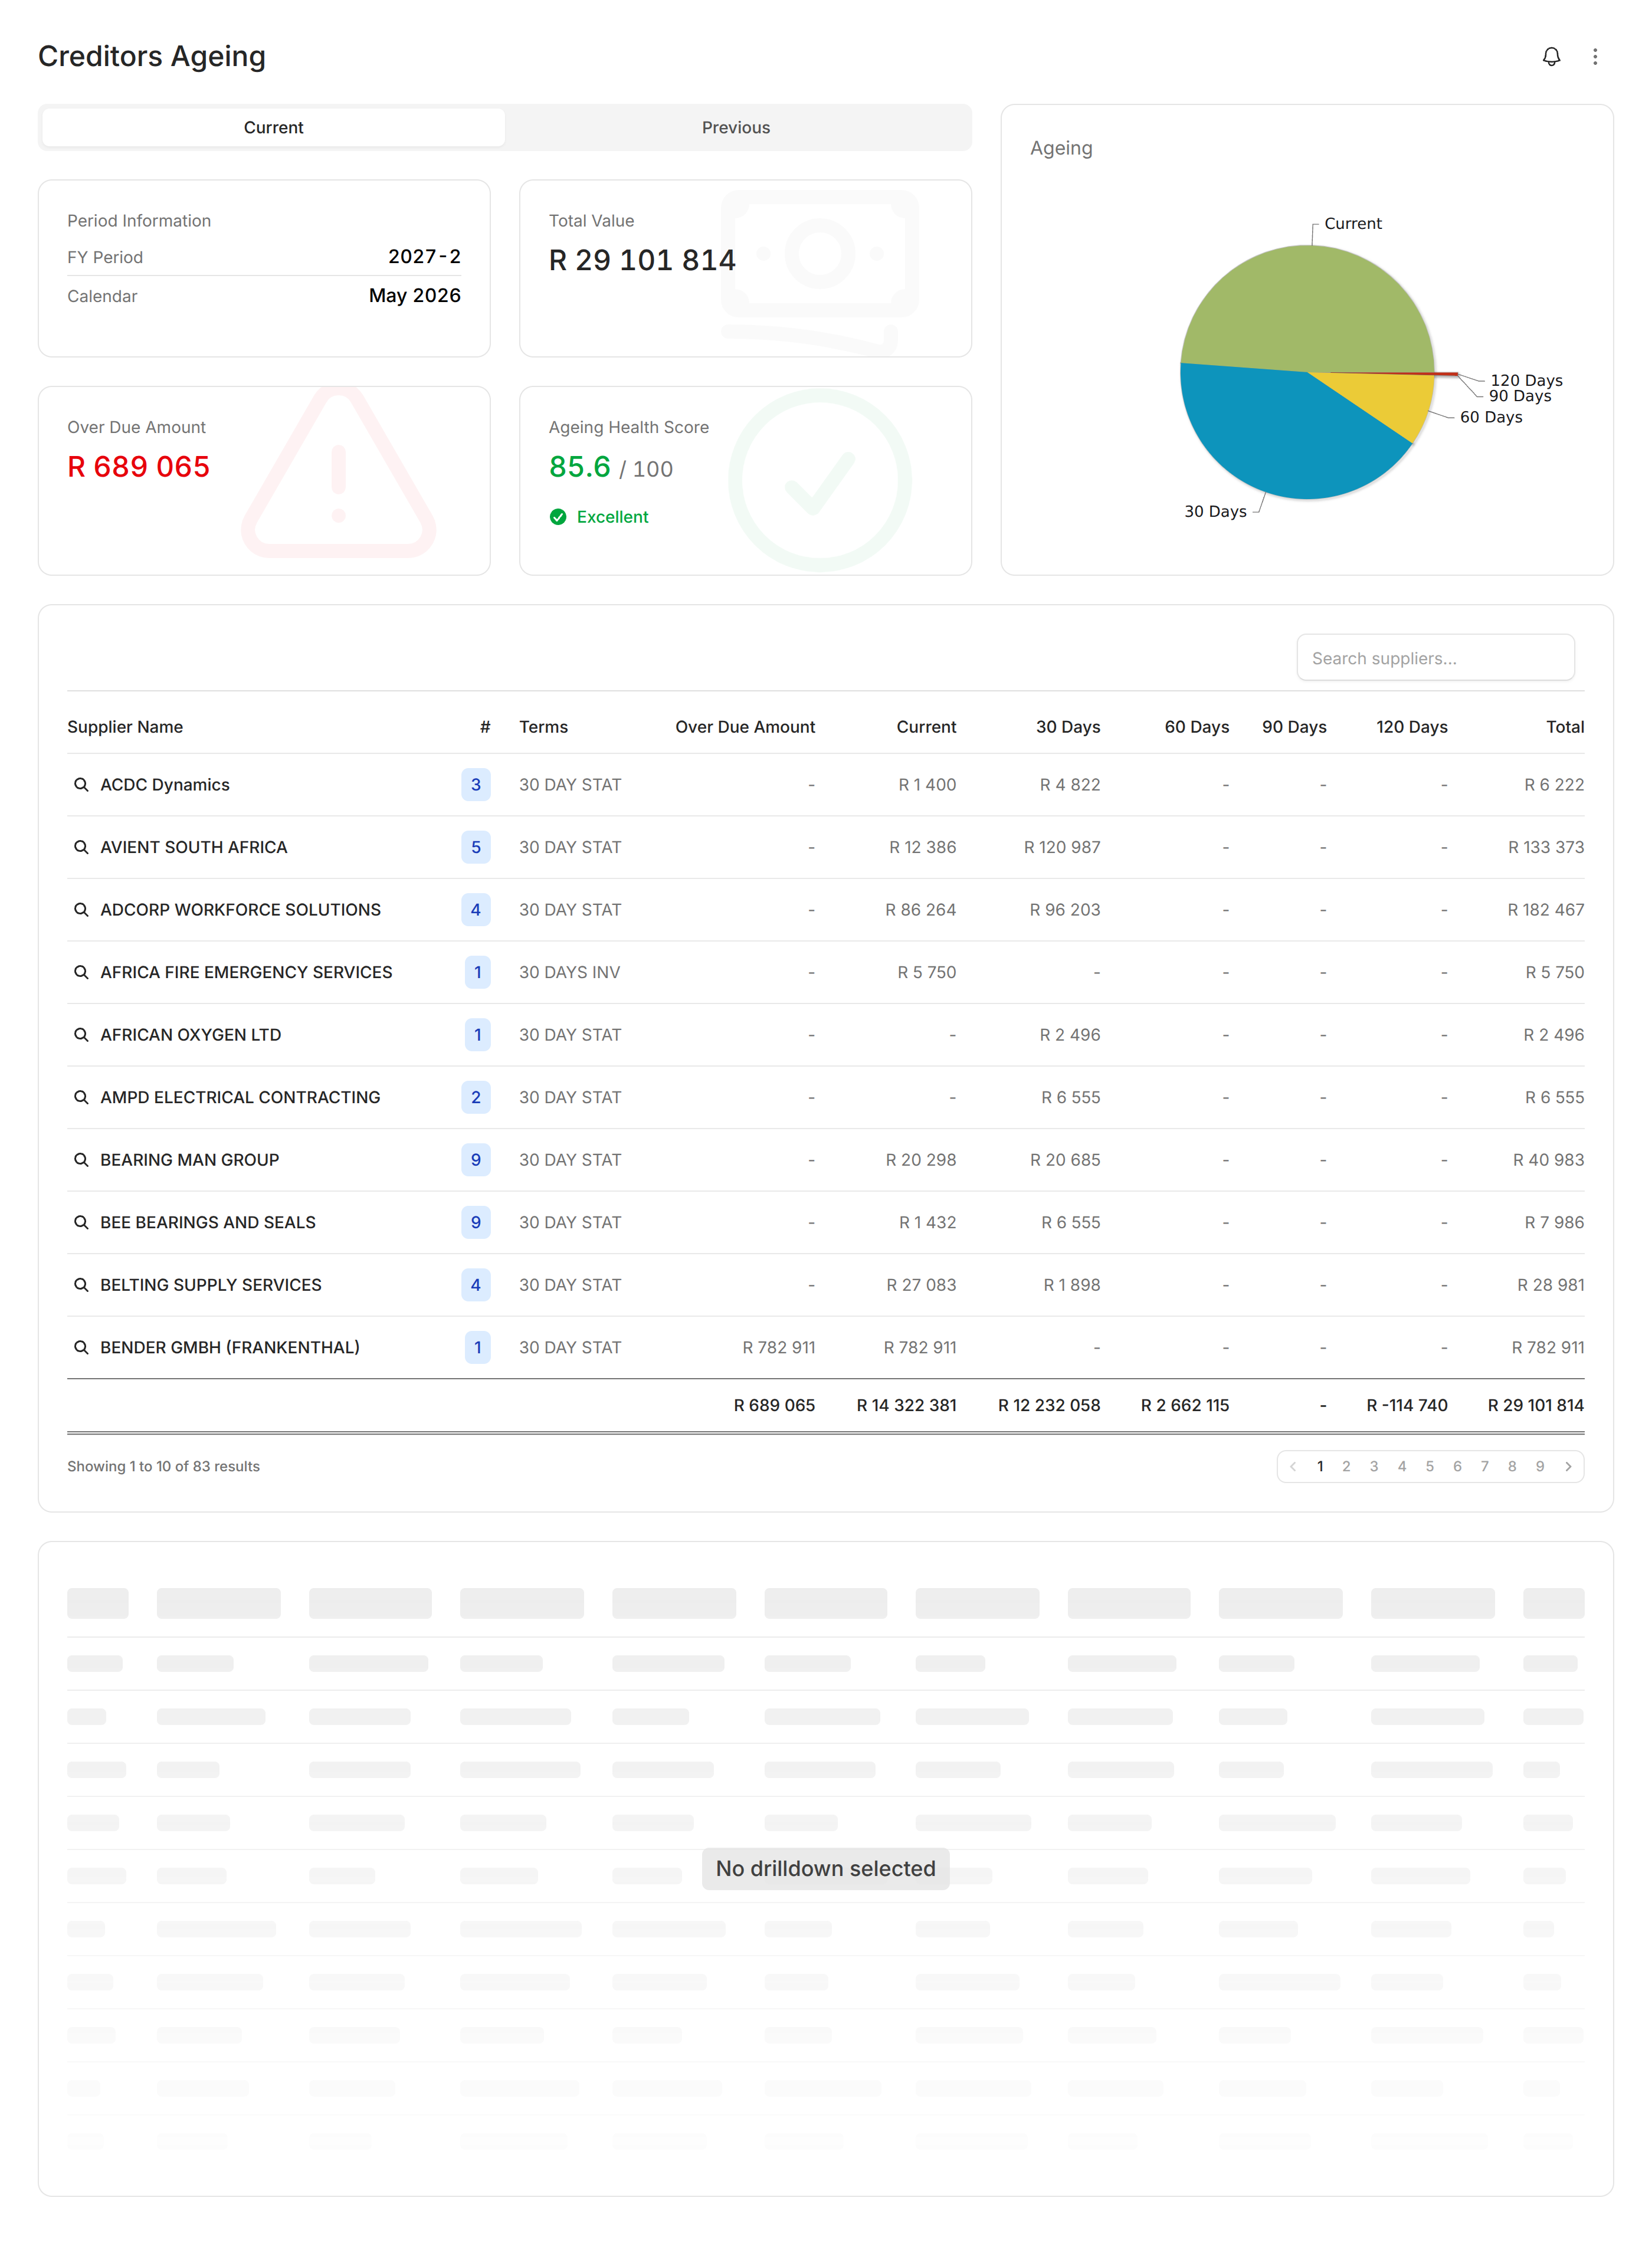Click the count badge 4 for ADCORP WORKFORCE SOLUTIONS
Viewport: 1652px width, 2263px height.
point(476,910)
